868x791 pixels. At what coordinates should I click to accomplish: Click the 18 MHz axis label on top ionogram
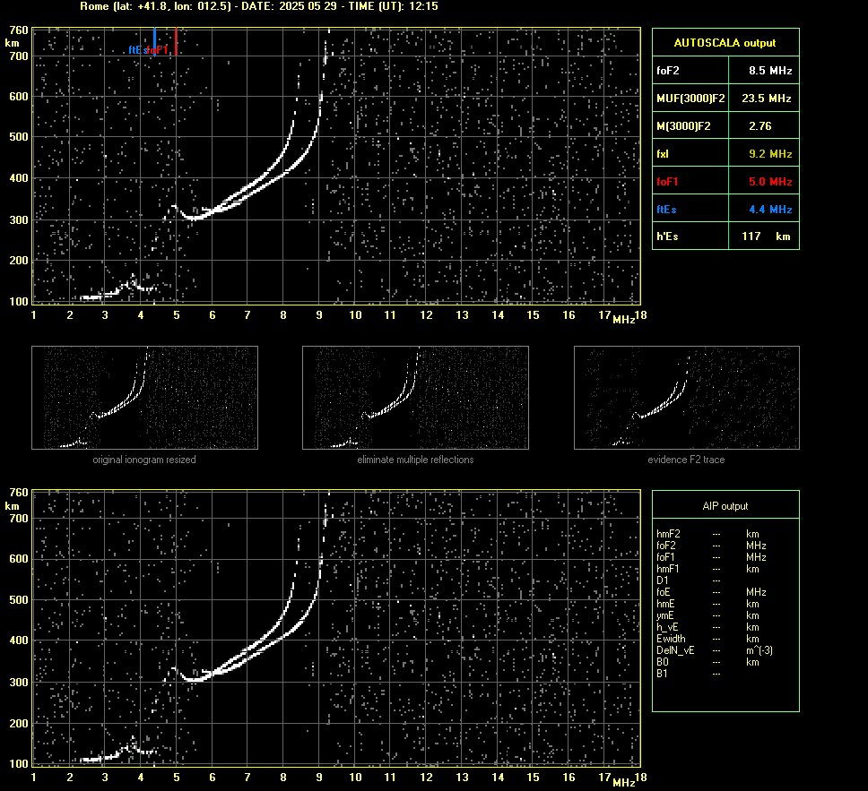(640, 315)
